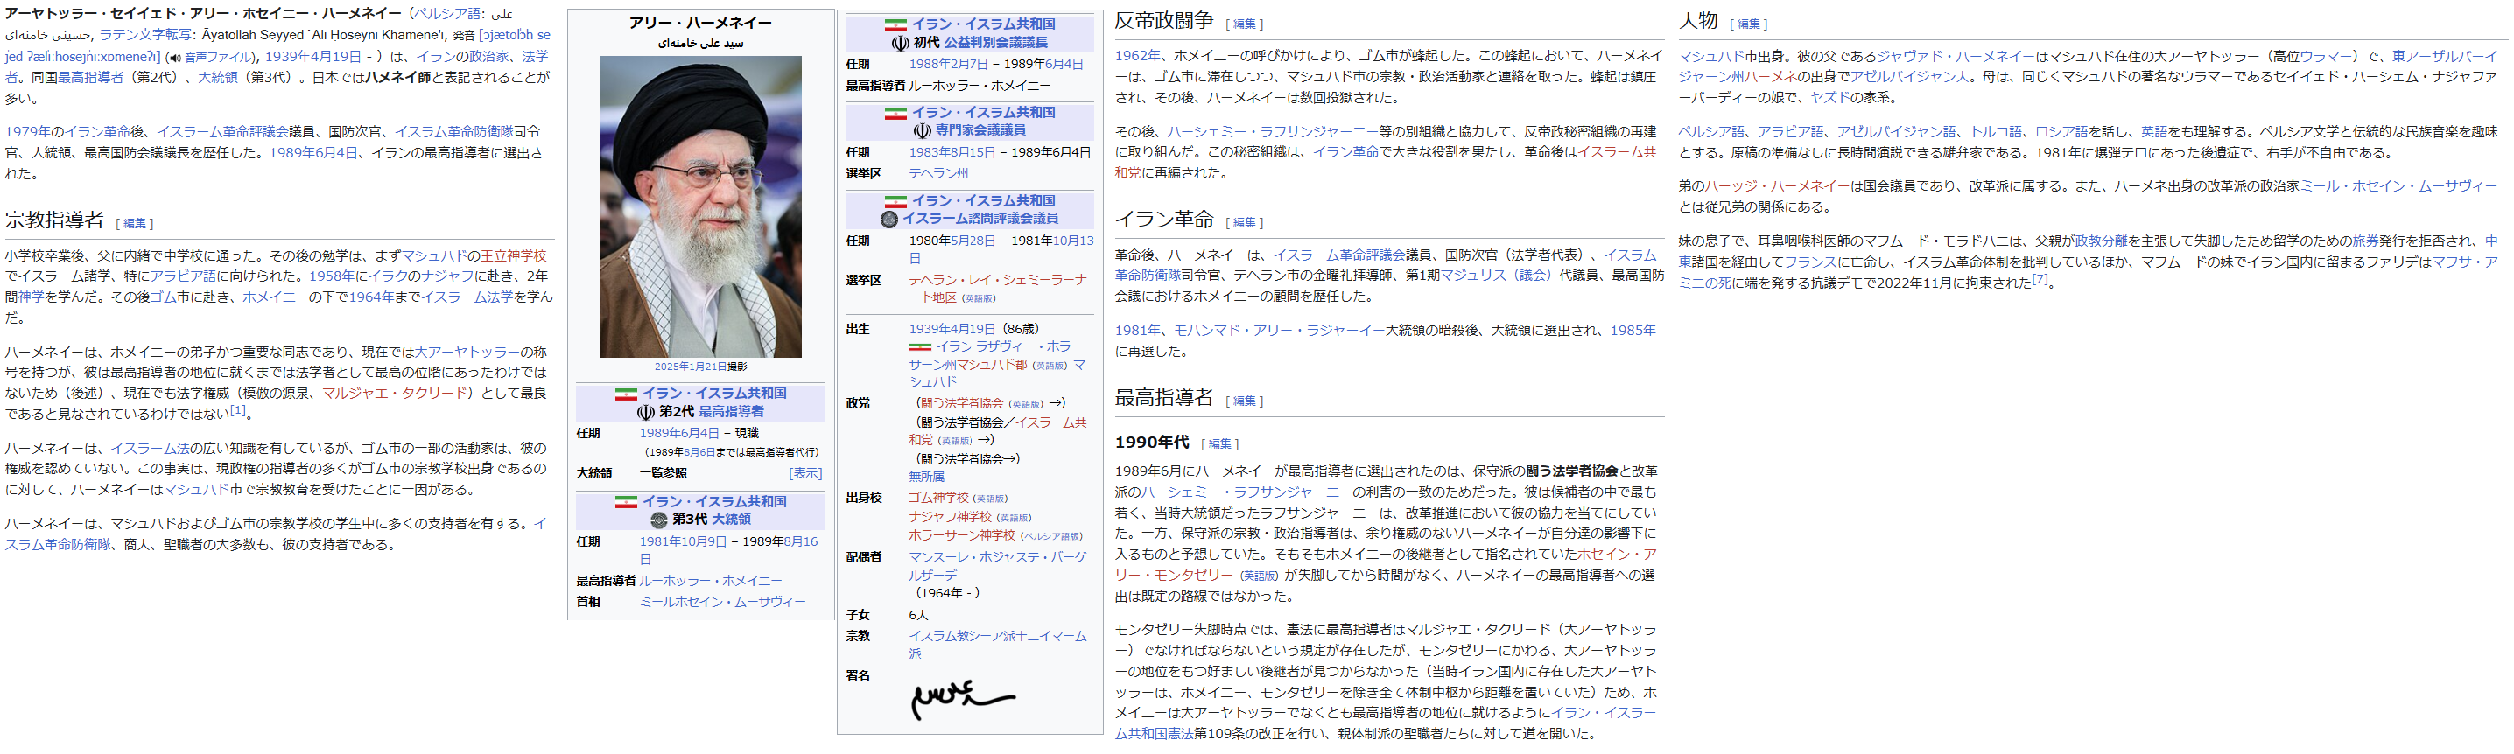
Task: Click the round seal beside イスラーム諮問評議会議員
Action: click(889, 220)
